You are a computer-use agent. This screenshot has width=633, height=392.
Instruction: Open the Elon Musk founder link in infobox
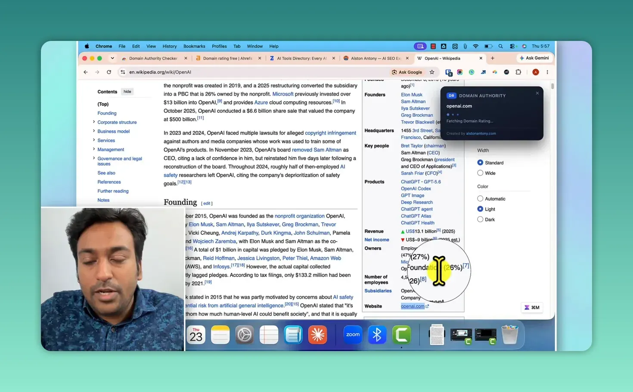pyautogui.click(x=412, y=95)
